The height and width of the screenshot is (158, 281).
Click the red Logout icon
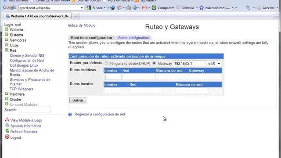pyautogui.click(x=7, y=137)
